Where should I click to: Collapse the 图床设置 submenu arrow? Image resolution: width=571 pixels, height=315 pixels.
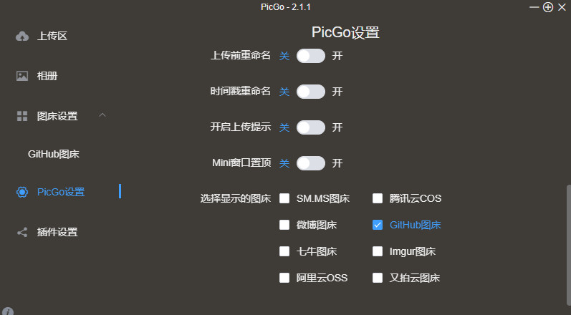tap(102, 115)
